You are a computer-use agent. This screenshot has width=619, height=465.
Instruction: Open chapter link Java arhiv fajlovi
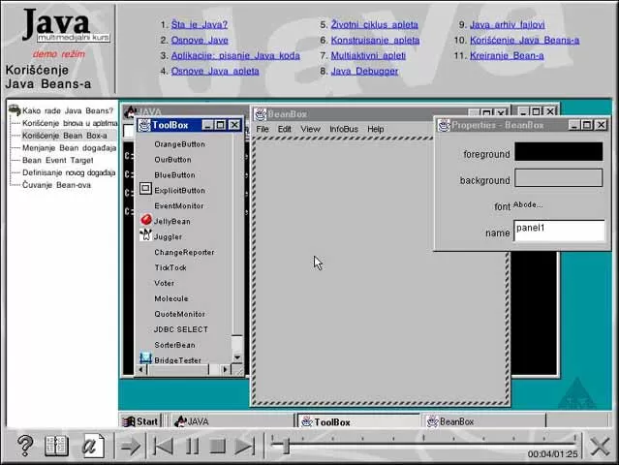click(x=508, y=24)
